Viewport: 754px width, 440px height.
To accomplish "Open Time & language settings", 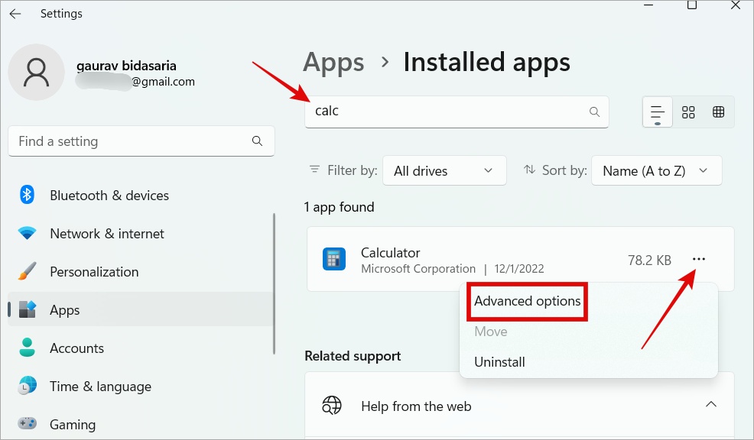I will coord(100,387).
